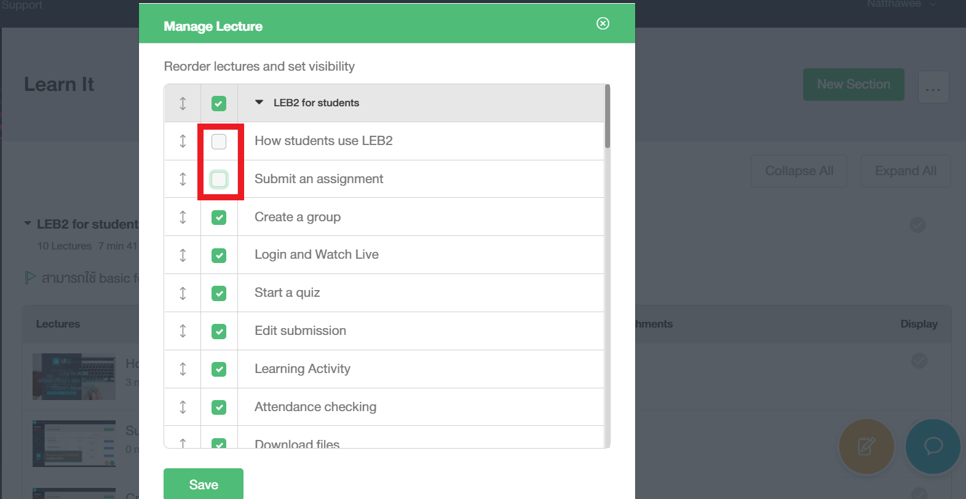Open first lecture thumbnail in background list
This screenshot has height=499, width=966.
[74, 377]
